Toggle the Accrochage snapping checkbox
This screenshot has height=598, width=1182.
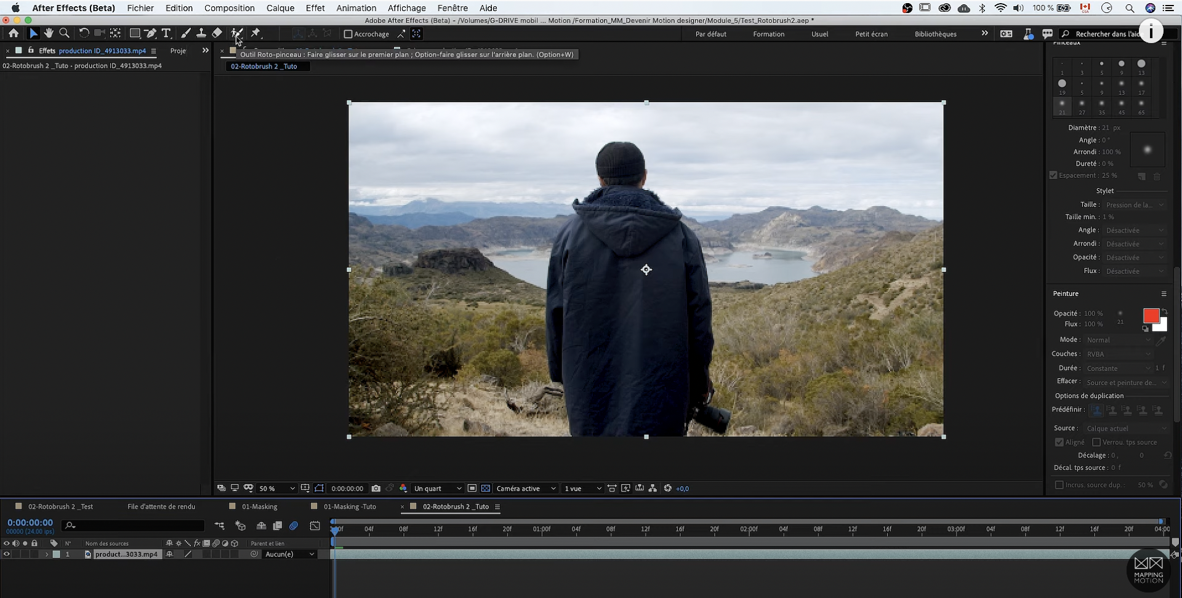pos(348,34)
